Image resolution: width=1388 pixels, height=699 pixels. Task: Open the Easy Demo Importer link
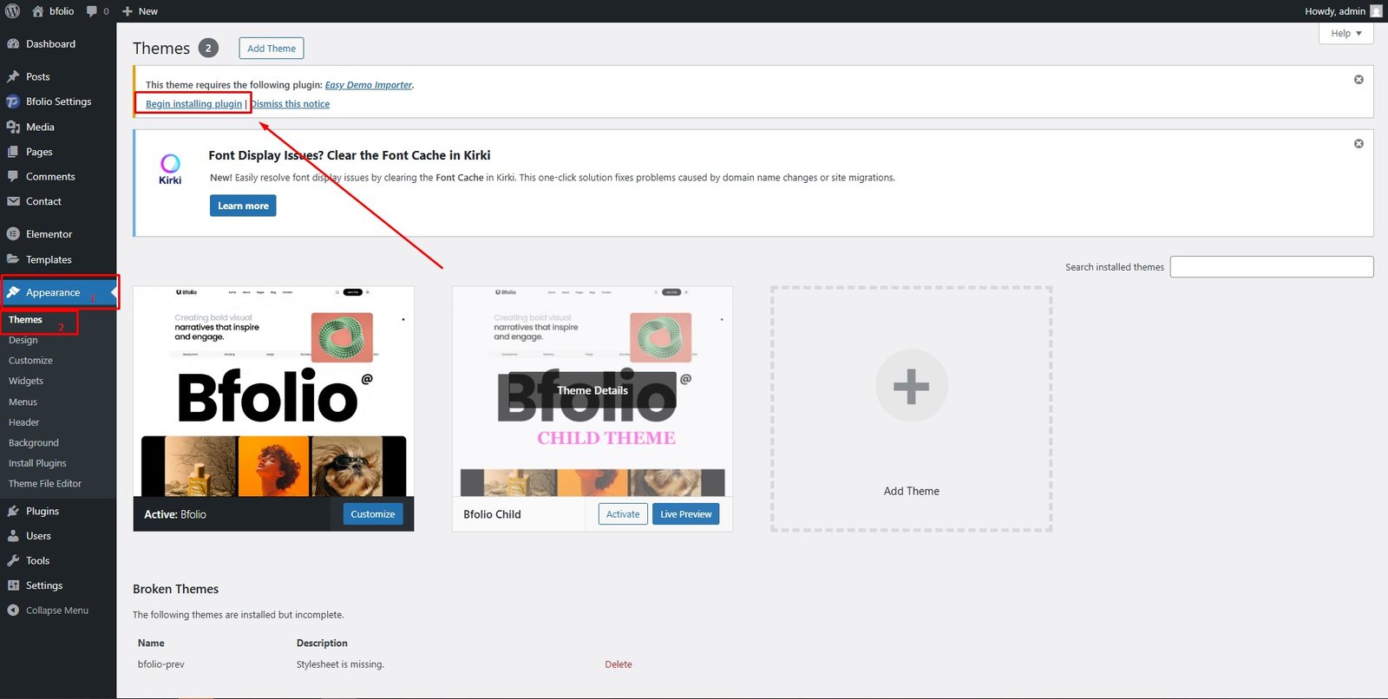[x=369, y=85]
